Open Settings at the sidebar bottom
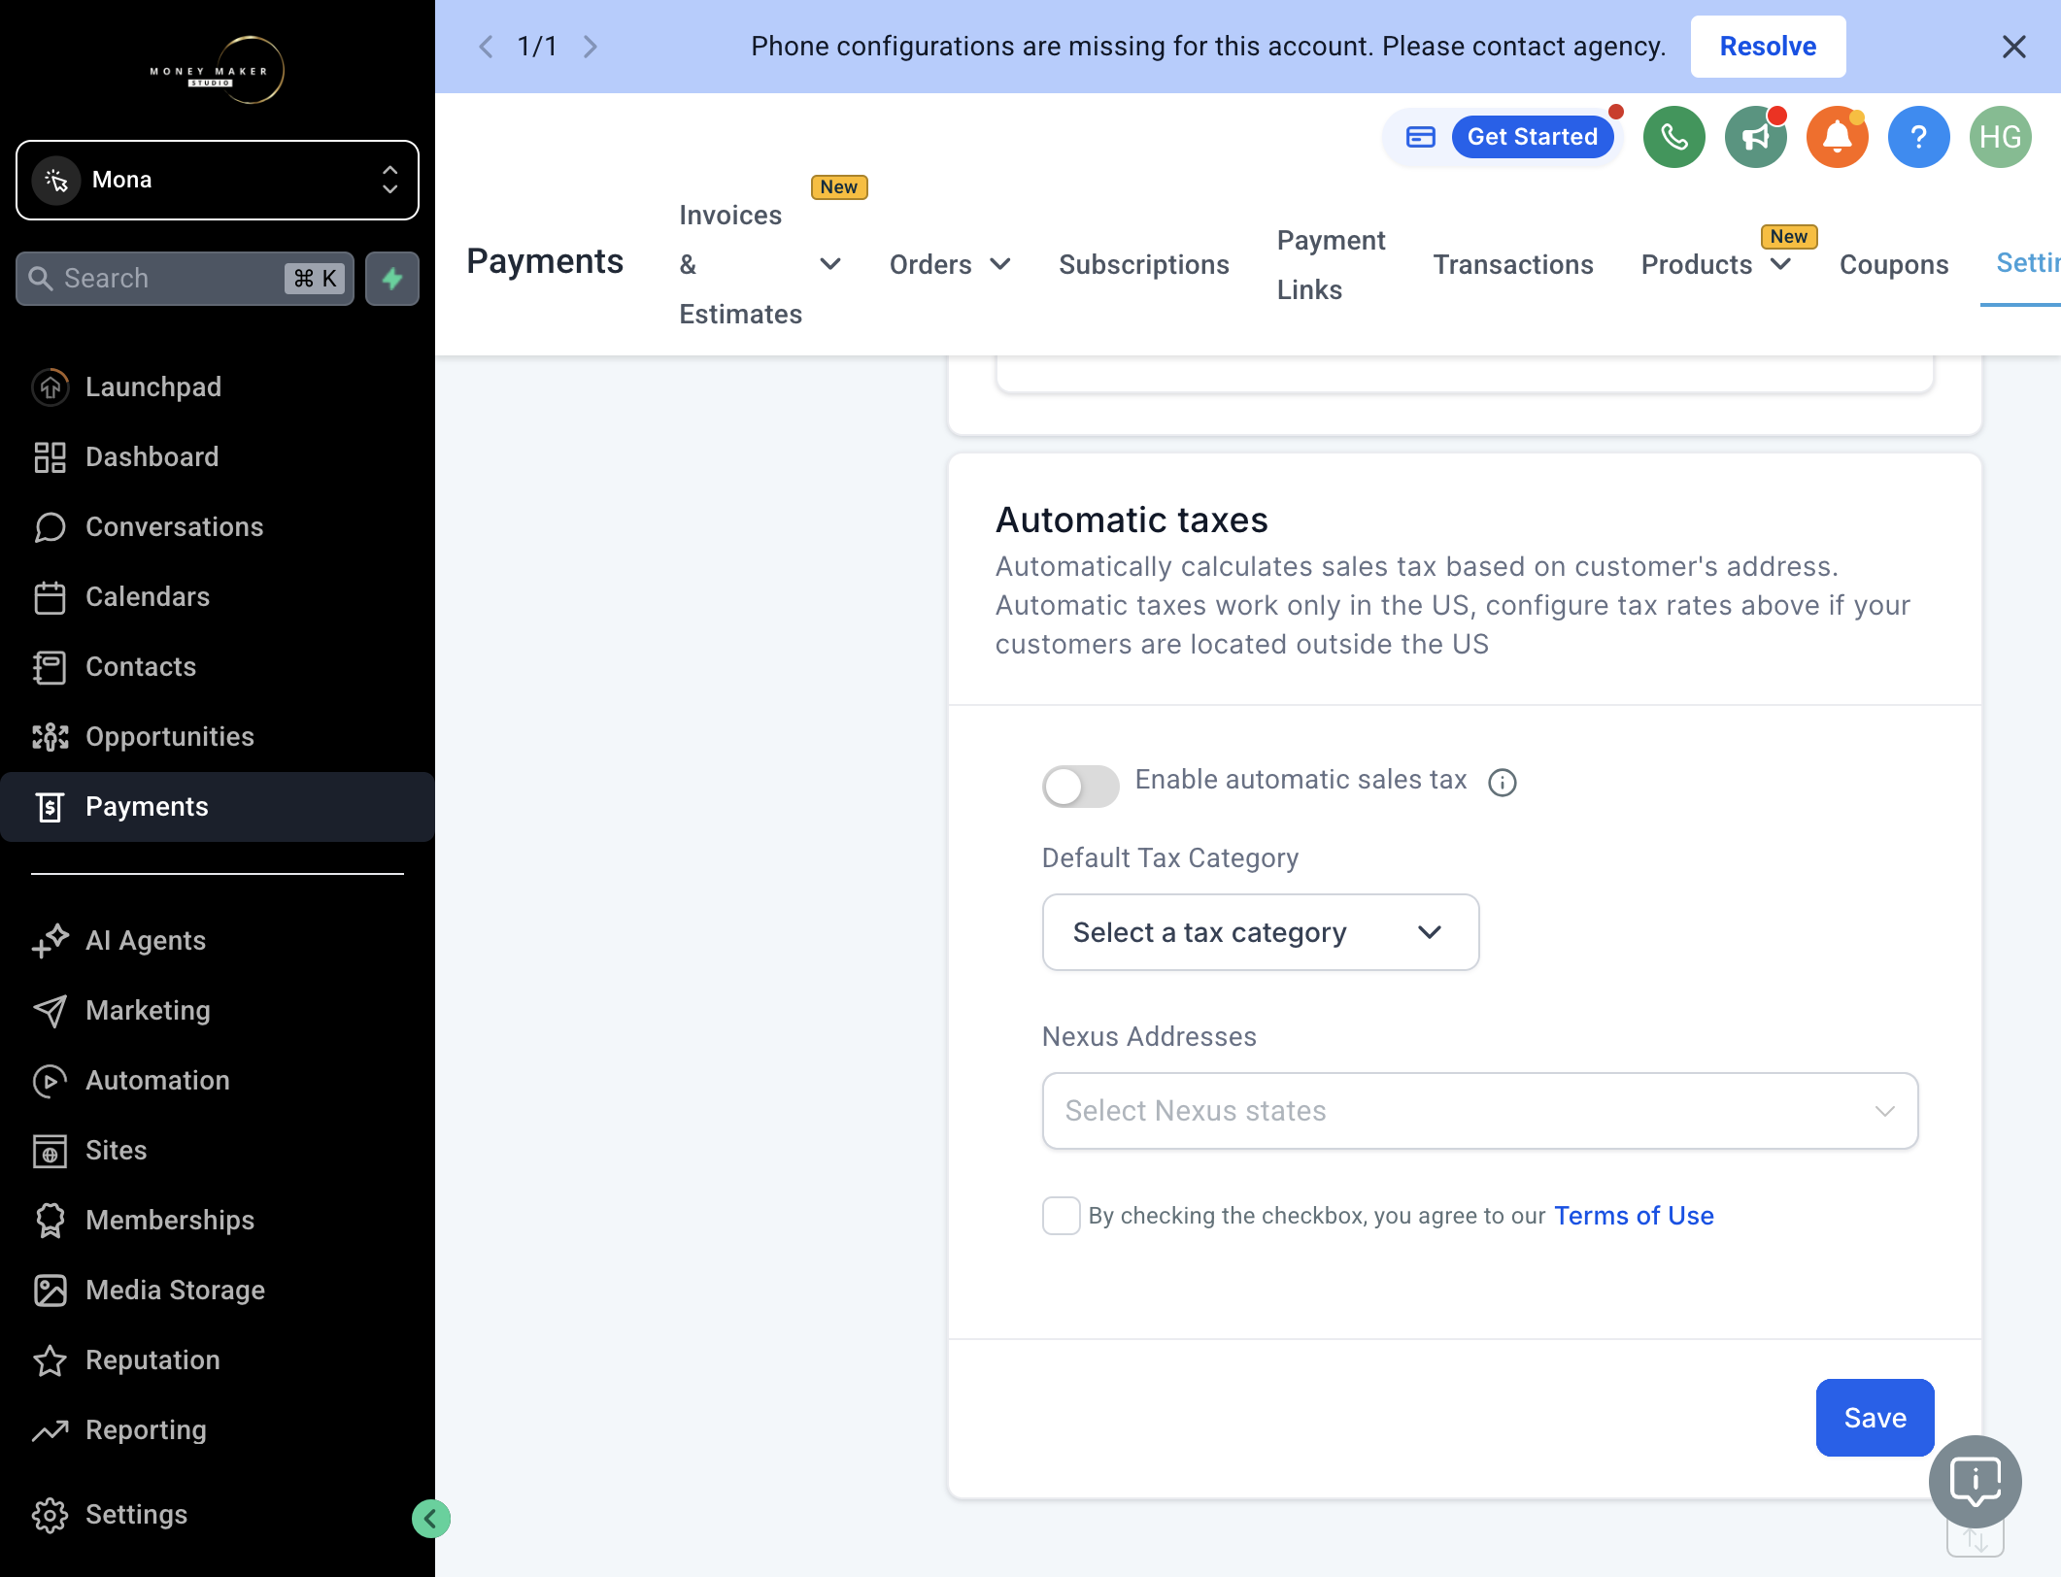 218,1515
